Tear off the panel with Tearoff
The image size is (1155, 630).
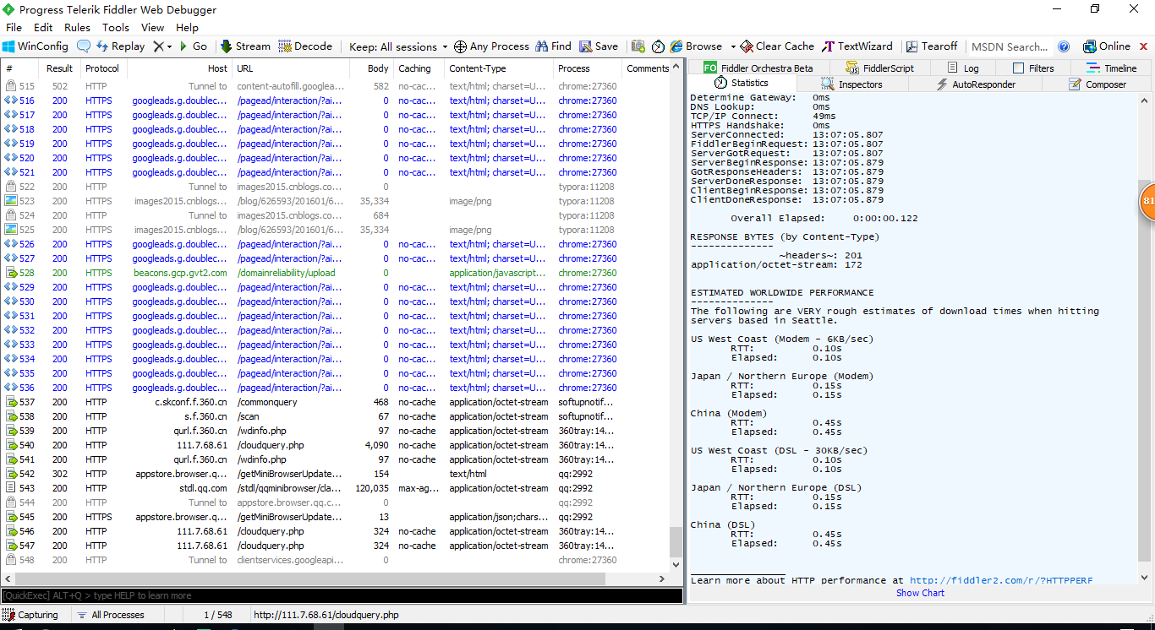932,46
